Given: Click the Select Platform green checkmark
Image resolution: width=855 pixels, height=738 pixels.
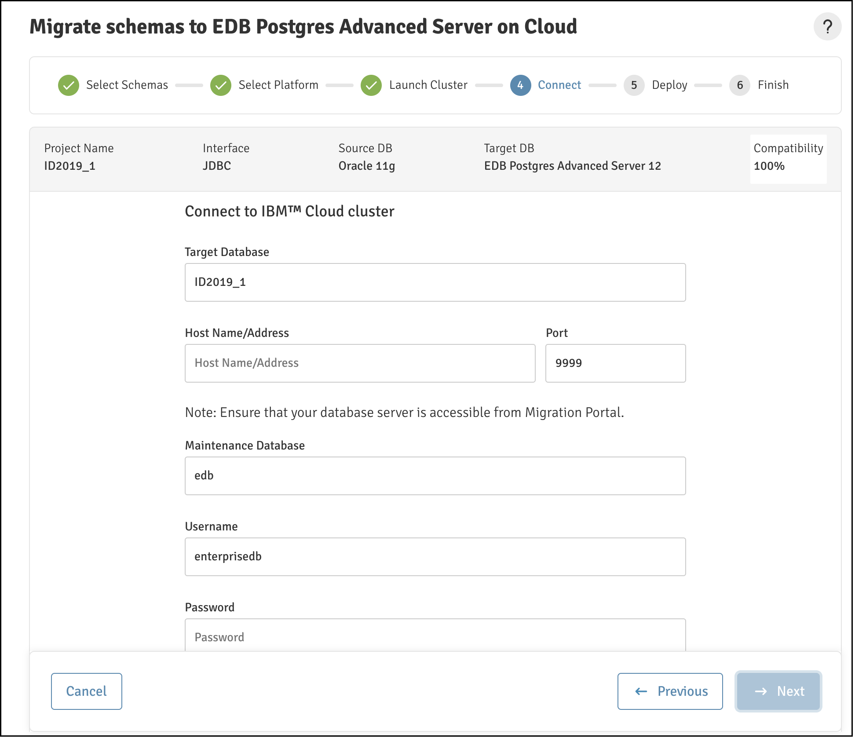Looking at the screenshot, I should coord(221,85).
